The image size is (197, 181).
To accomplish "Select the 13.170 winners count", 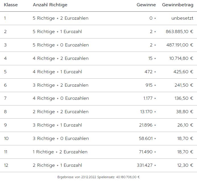I will tap(146, 112).
